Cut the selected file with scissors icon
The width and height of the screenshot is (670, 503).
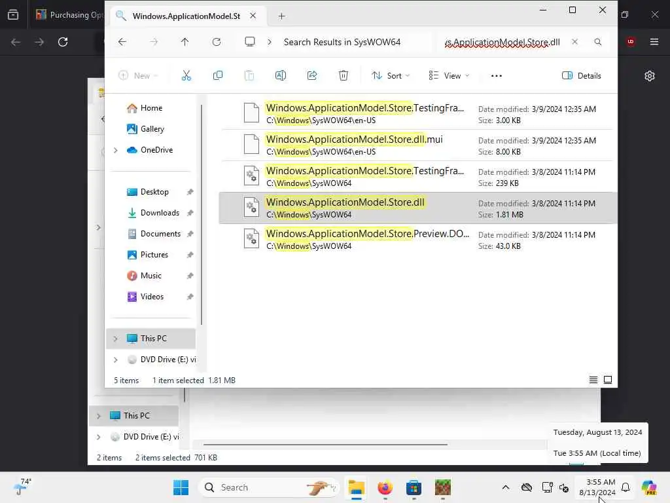tap(186, 76)
